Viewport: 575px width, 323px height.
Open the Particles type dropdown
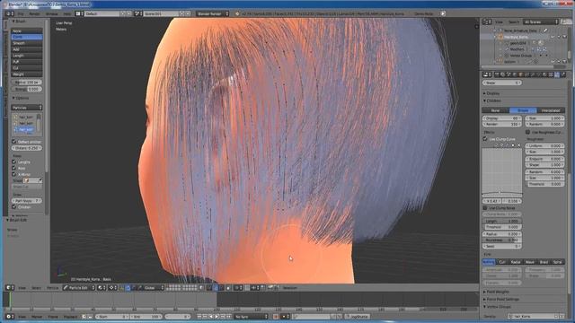click(x=27, y=108)
